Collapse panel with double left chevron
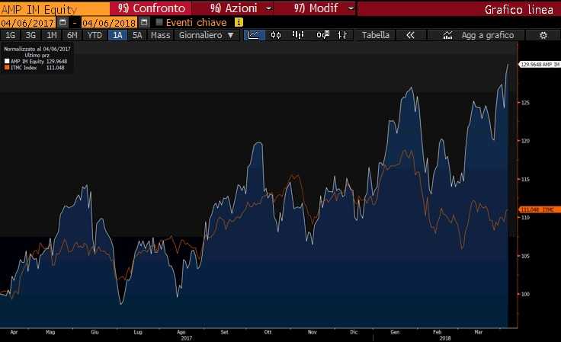561x342 pixels. point(410,35)
